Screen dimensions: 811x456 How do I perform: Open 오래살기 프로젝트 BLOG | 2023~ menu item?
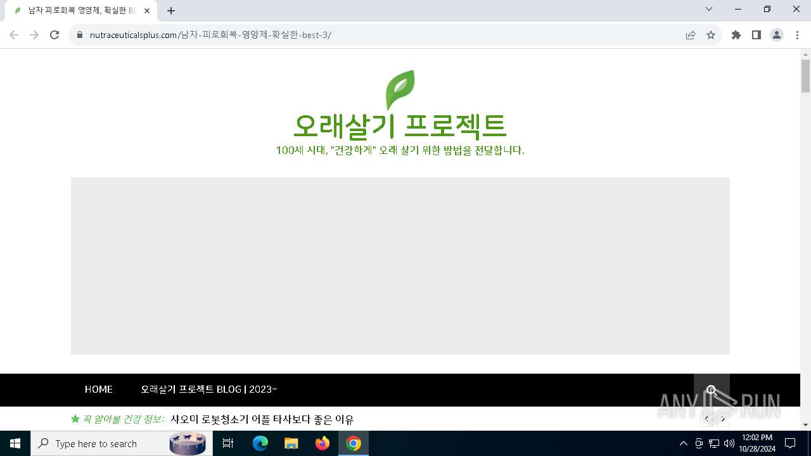pyautogui.click(x=209, y=389)
